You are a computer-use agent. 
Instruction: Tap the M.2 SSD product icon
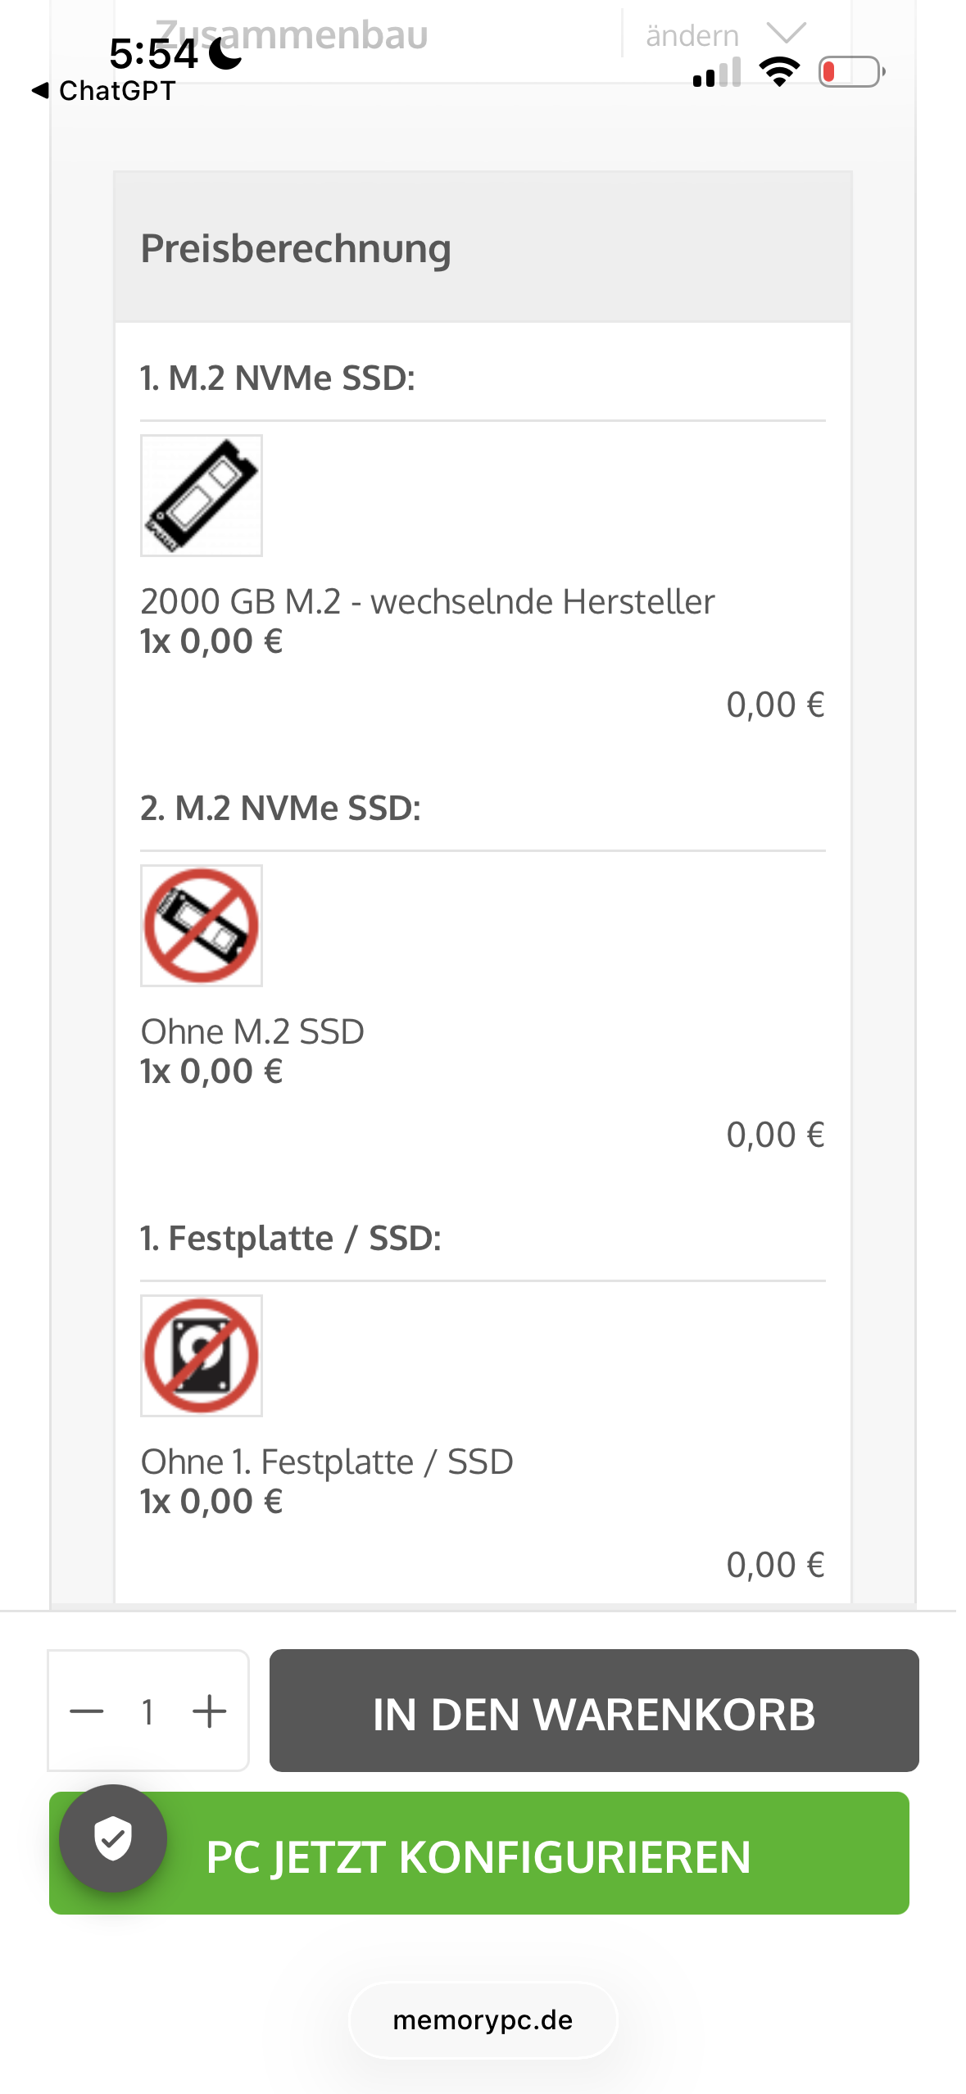201,496
